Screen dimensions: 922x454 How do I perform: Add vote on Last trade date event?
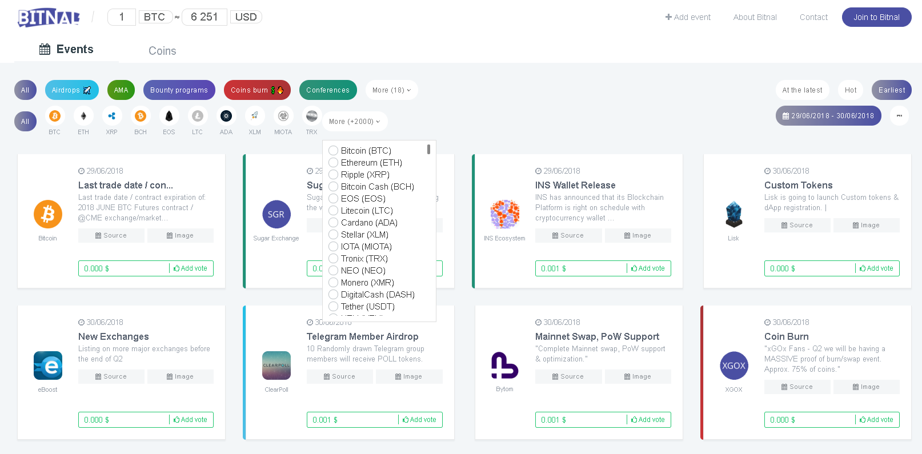pyautogui.click(x=191, y=268)
